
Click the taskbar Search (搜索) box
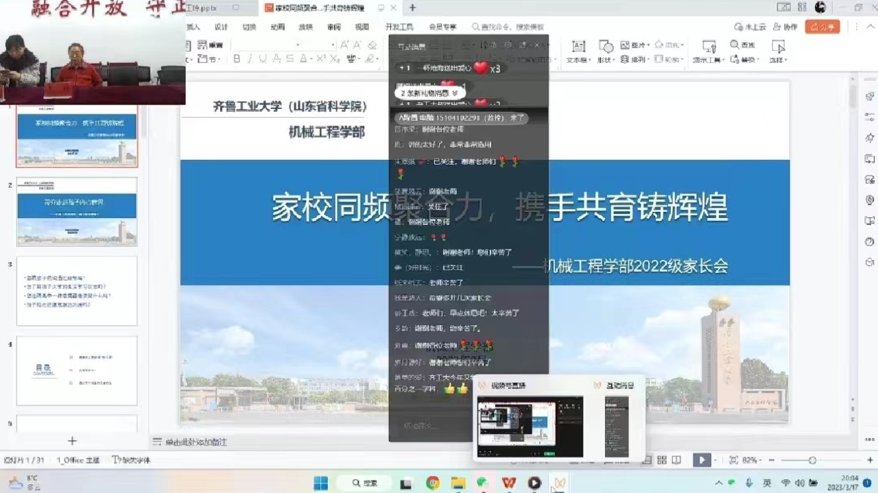pos(364,483)
